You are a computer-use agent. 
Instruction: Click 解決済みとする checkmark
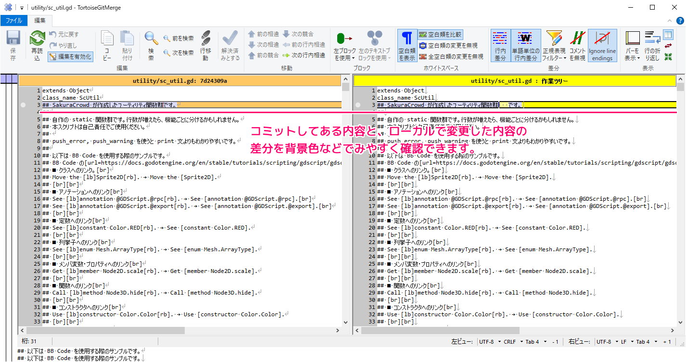click(x=230, y=46)
